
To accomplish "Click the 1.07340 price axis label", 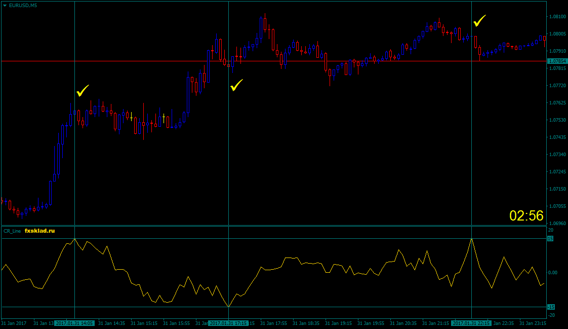I will pos(557,155).
